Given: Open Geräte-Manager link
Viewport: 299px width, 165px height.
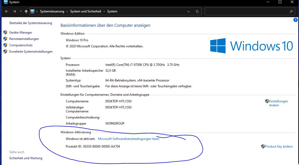Looking at the screenshot, I should (21, 33).
